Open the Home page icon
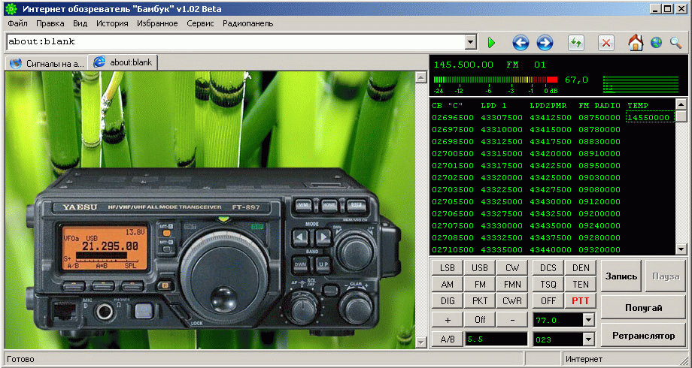692x368 pixels. [x=636, y=43]
